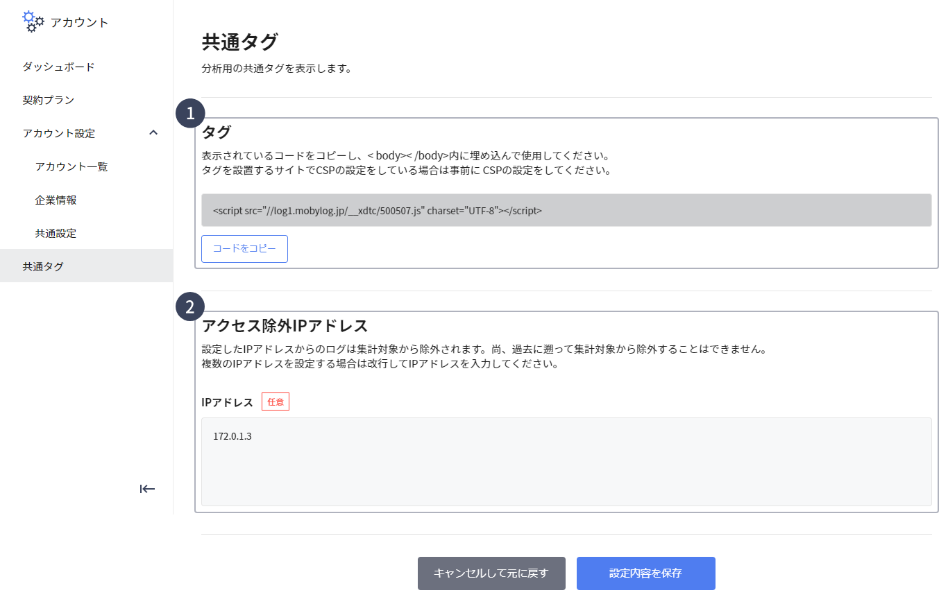Click the 集計対象から除外されます description line

coord(484,349)
